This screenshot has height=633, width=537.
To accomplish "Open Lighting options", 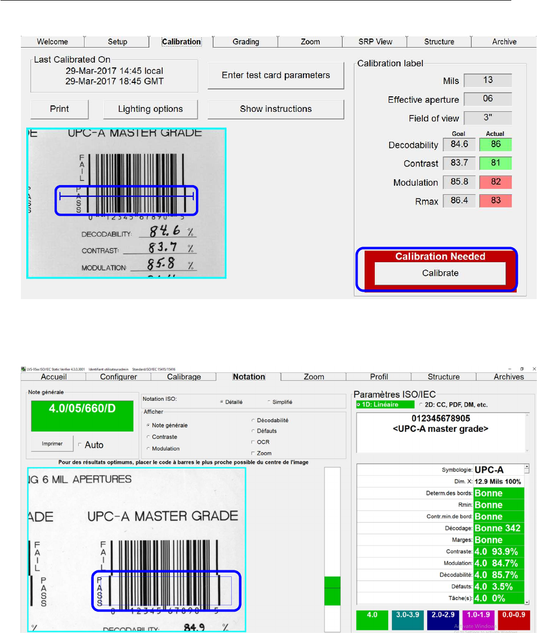I will coord(150,109).
